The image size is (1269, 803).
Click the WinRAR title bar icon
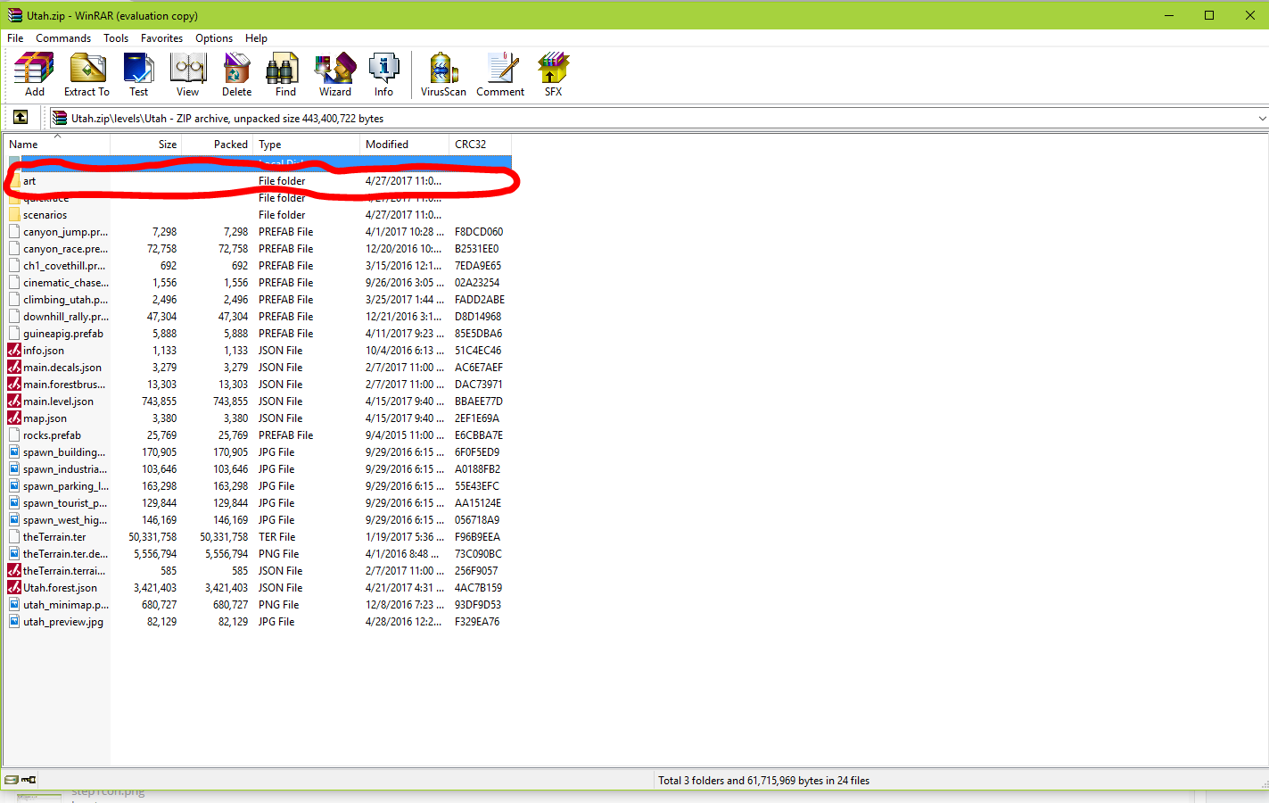(14, 15)
